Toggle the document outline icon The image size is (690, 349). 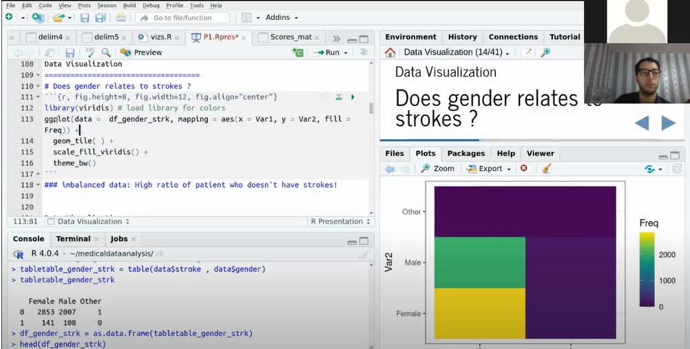pyautogui.click(x=364, y=52)
